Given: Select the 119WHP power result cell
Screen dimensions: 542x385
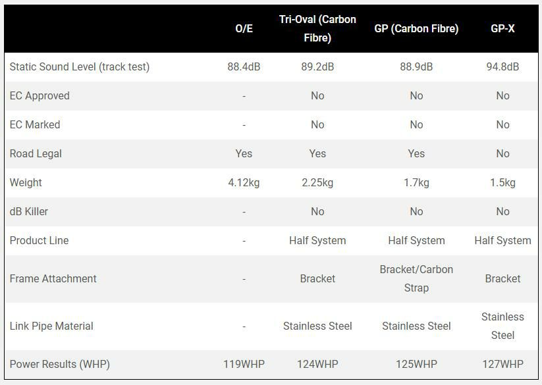Looking at the screenshot, I should pos(244,364).
